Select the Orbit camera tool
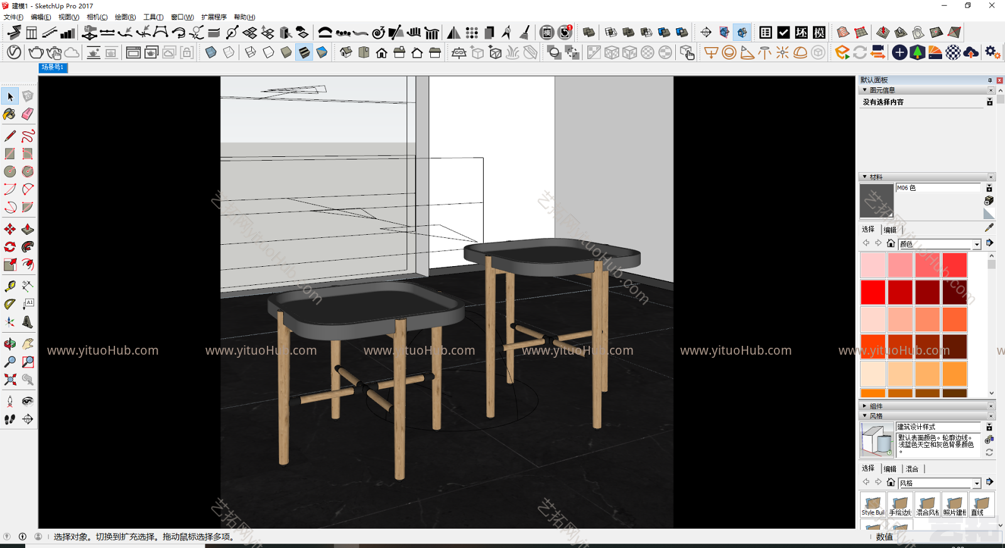The height and width of the screenshot is (548, 1005). tap(10, 344)
